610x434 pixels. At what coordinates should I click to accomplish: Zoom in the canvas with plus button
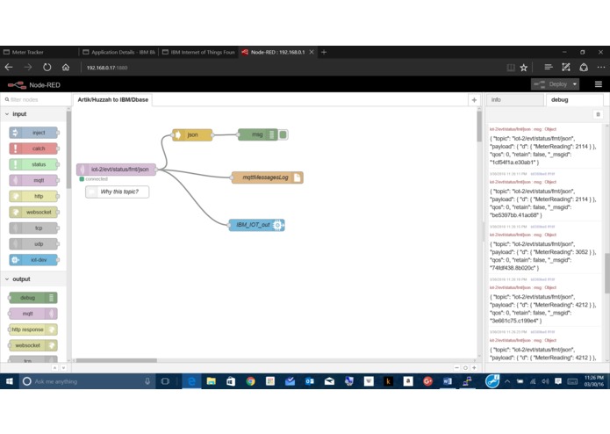474,367
